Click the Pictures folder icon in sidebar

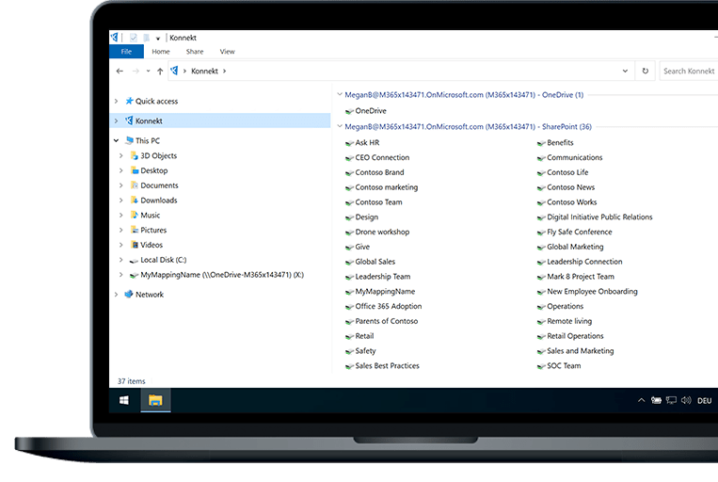click(x=135, y=230)
